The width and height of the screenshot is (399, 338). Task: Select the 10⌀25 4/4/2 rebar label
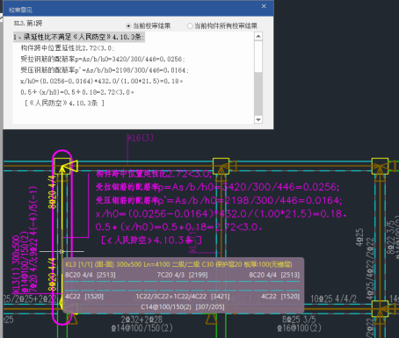[x=333, y=298]
